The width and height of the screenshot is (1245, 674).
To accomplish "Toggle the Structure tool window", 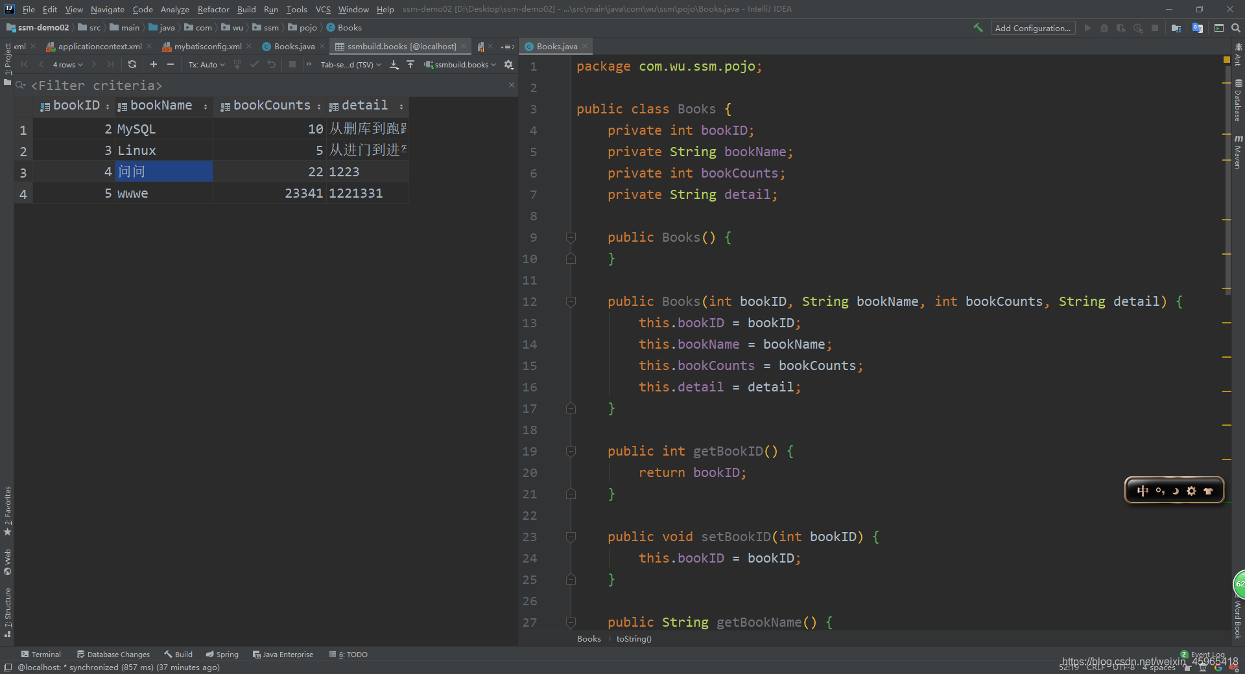I will (8, 613).
